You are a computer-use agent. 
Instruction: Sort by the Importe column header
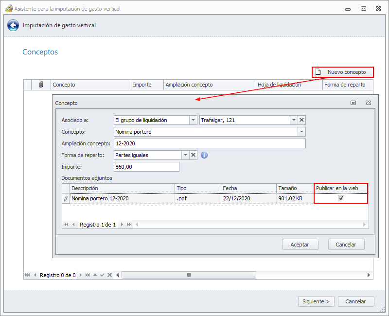(147, 85)
